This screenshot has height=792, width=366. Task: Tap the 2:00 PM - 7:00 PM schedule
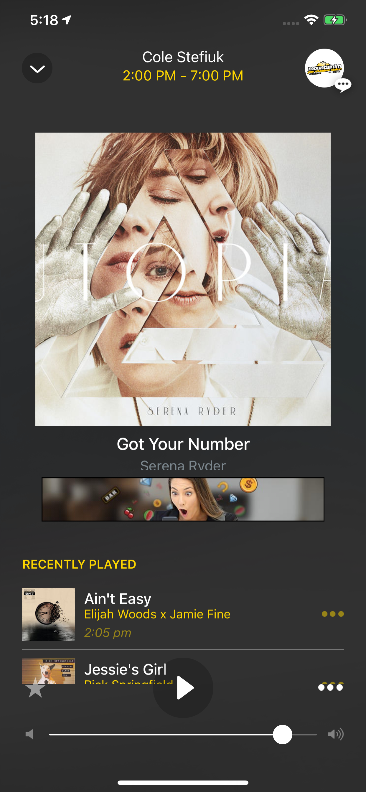pyautogui.click(x=183, y=76)
